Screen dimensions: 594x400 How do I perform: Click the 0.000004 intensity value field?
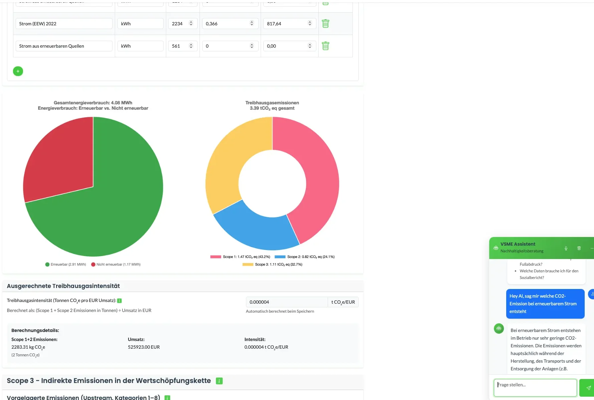tap(286, 302)
